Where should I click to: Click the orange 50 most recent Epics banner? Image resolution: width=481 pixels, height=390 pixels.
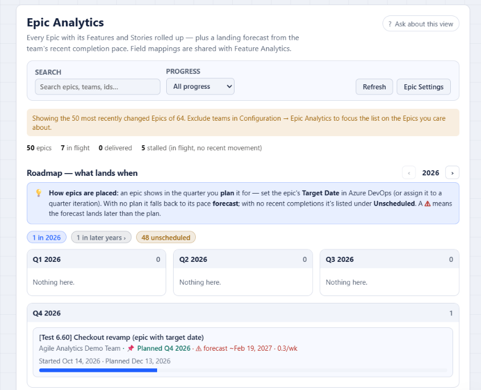pos(243,122)
